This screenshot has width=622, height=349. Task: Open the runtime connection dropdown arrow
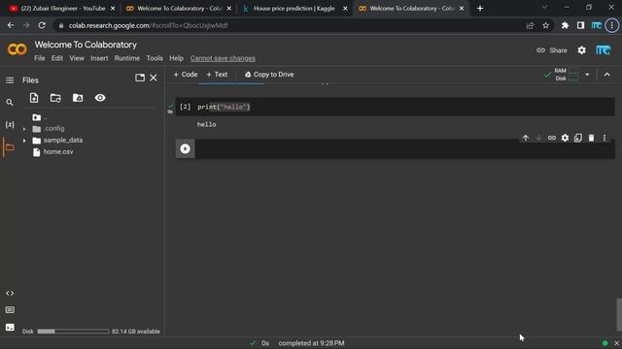587,75
